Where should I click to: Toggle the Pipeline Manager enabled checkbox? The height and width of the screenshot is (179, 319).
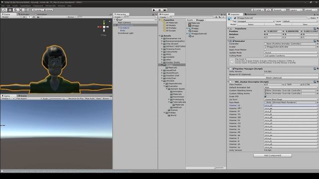[x=234, y=69]
